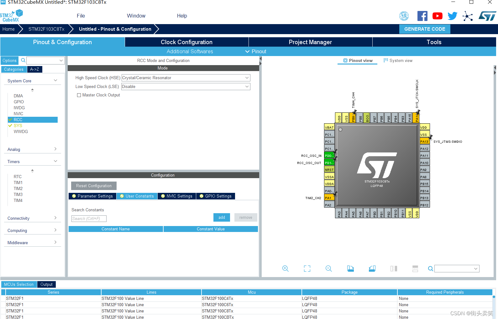Screen dimensions: 498x319
Task: Click the Options button in the left panel
Action: (x=9, y=60)
